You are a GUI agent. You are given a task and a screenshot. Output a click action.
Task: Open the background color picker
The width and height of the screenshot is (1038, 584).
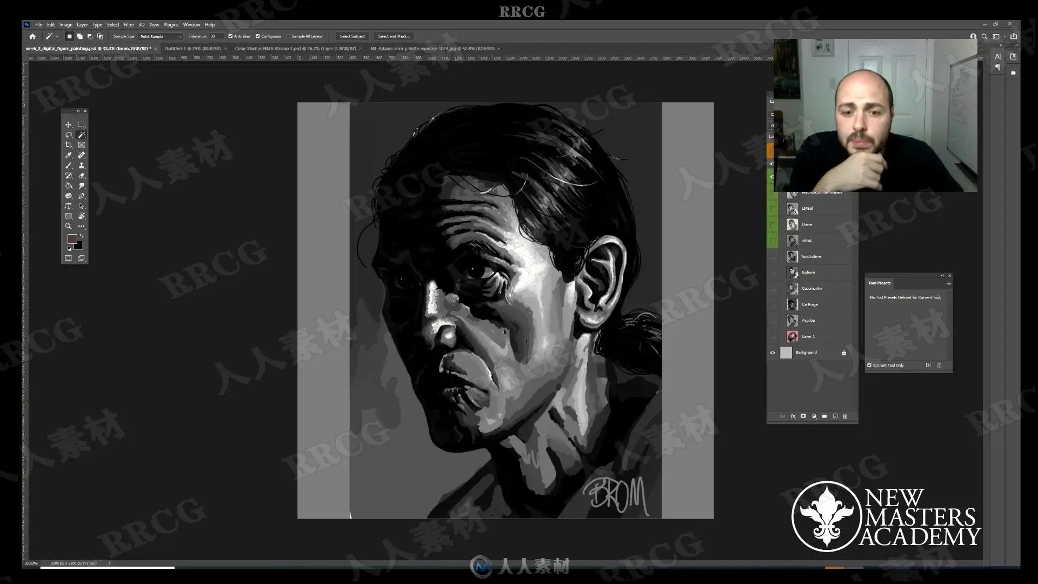[x=79, y=247]
